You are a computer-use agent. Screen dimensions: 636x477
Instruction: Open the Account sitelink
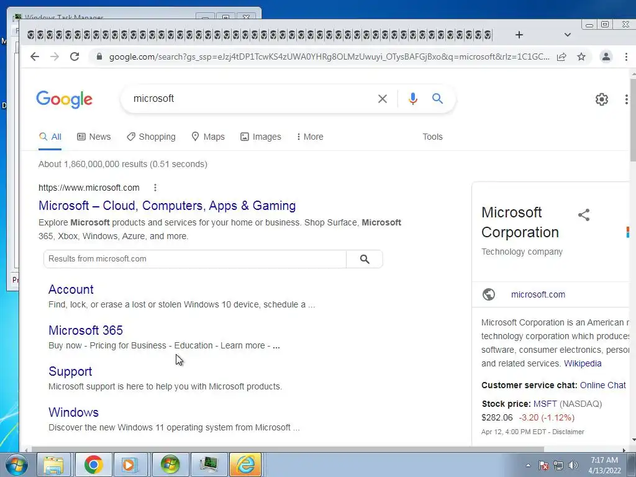[x=71, y=289]
